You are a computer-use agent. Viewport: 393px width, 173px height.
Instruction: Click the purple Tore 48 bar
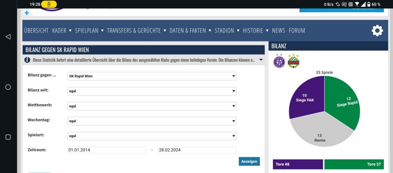click(x=298, y=164)
